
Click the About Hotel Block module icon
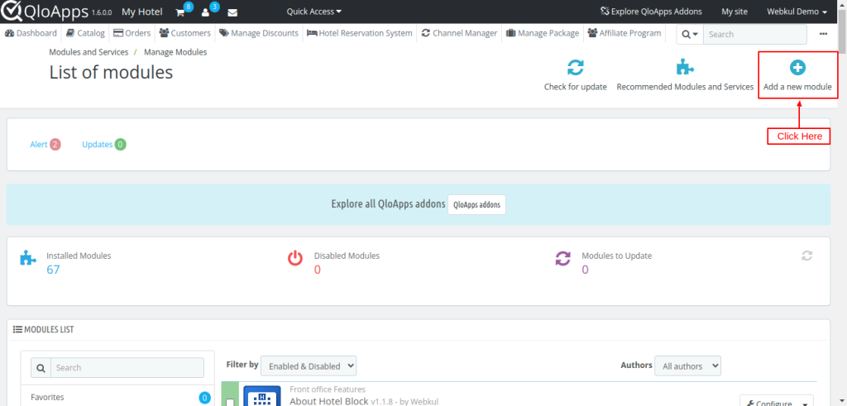tap(262, 396)
